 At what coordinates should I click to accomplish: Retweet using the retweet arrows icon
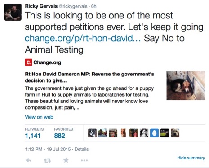tap(47, 161)
